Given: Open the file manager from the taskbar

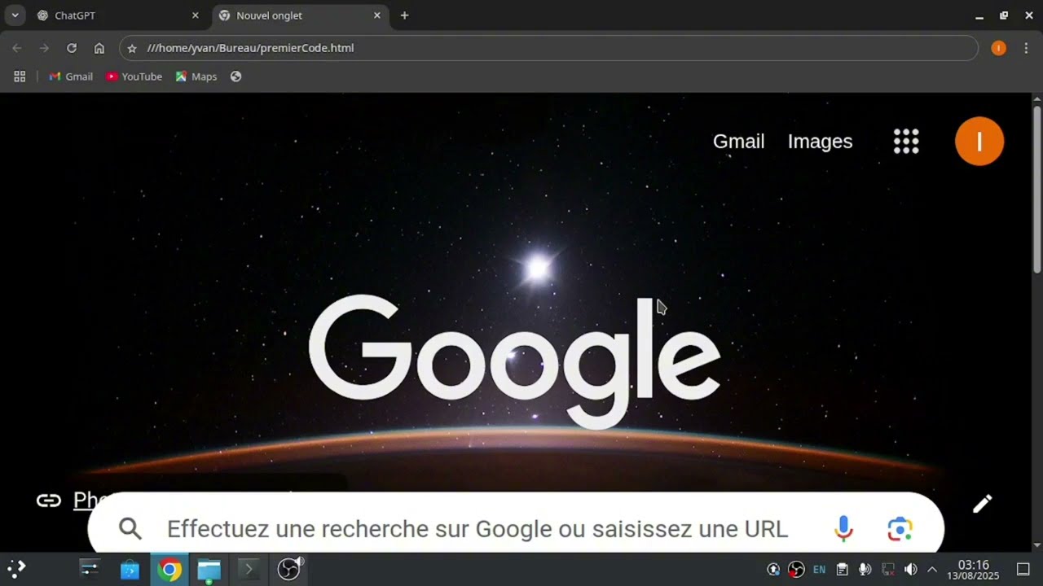Looking at the screenshot, I should [x=209, y=570].
